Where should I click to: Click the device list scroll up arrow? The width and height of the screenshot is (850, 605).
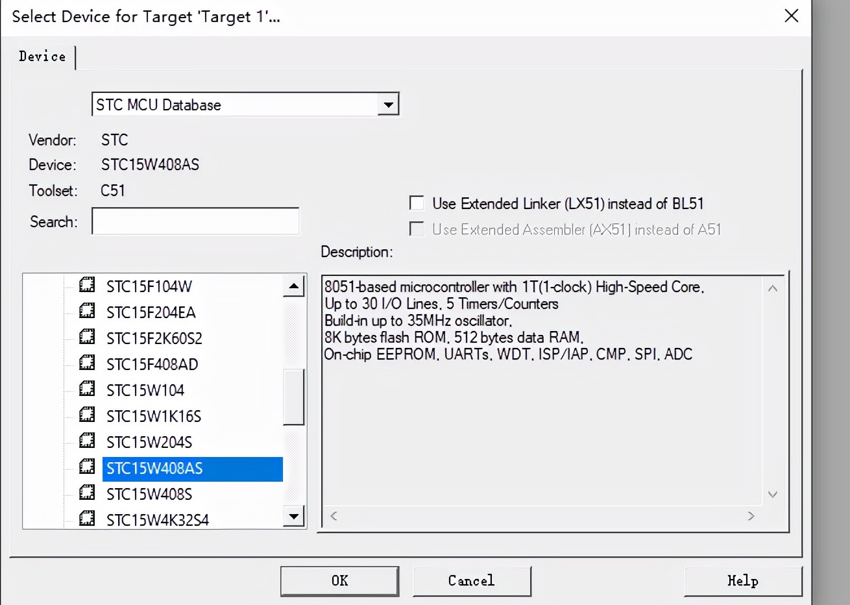coord(294,286)
